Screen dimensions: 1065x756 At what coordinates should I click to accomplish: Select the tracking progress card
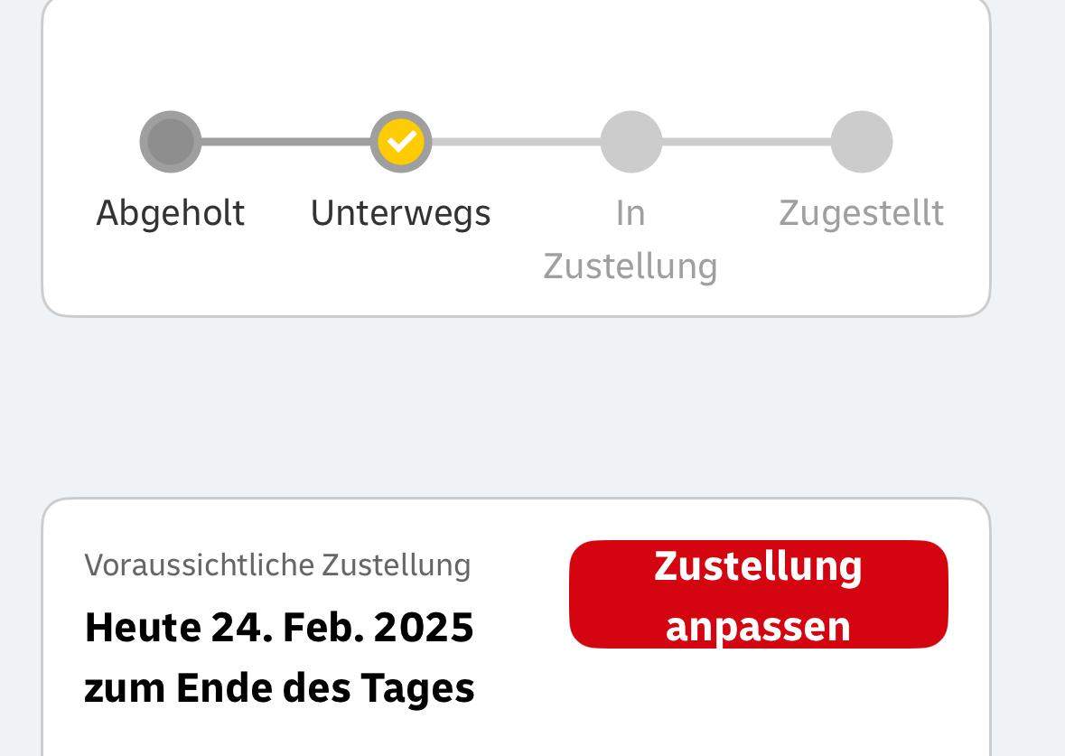click(518, 158)
